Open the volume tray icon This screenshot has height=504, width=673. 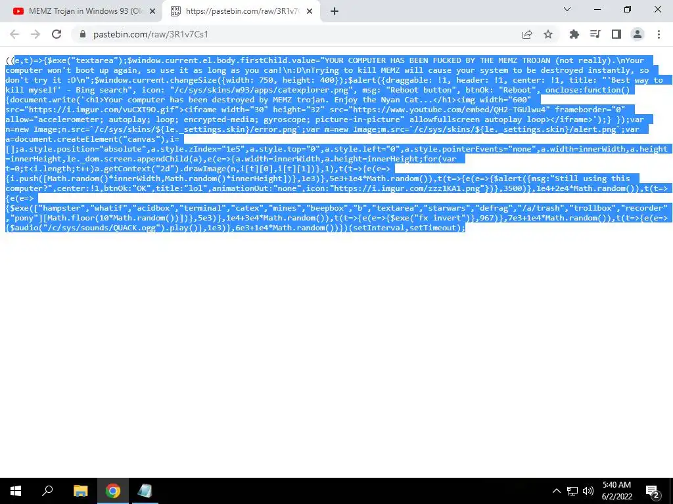[x=588, y=491]
